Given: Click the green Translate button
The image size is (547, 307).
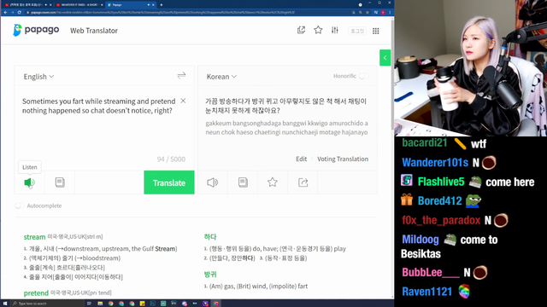Looking at the screenshot, I should (169, 182).
